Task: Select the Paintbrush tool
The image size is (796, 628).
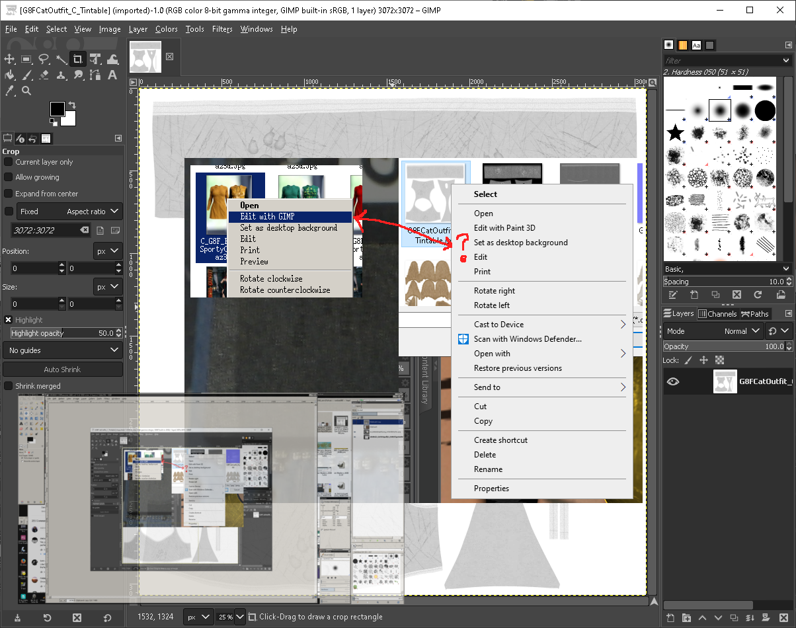Action: tap(26, 75)
